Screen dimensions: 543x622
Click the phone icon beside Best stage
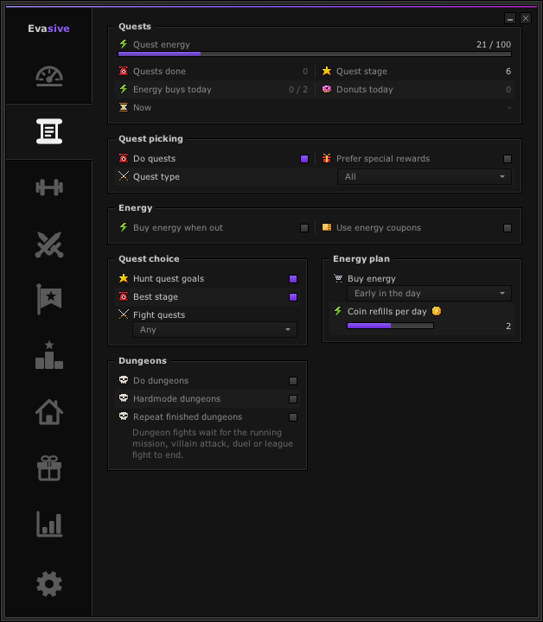[x=124, y=296]
